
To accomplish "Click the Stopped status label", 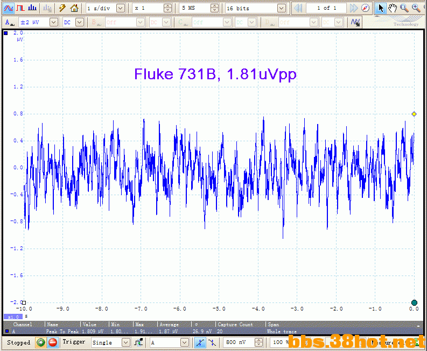I will click(18, 342).
